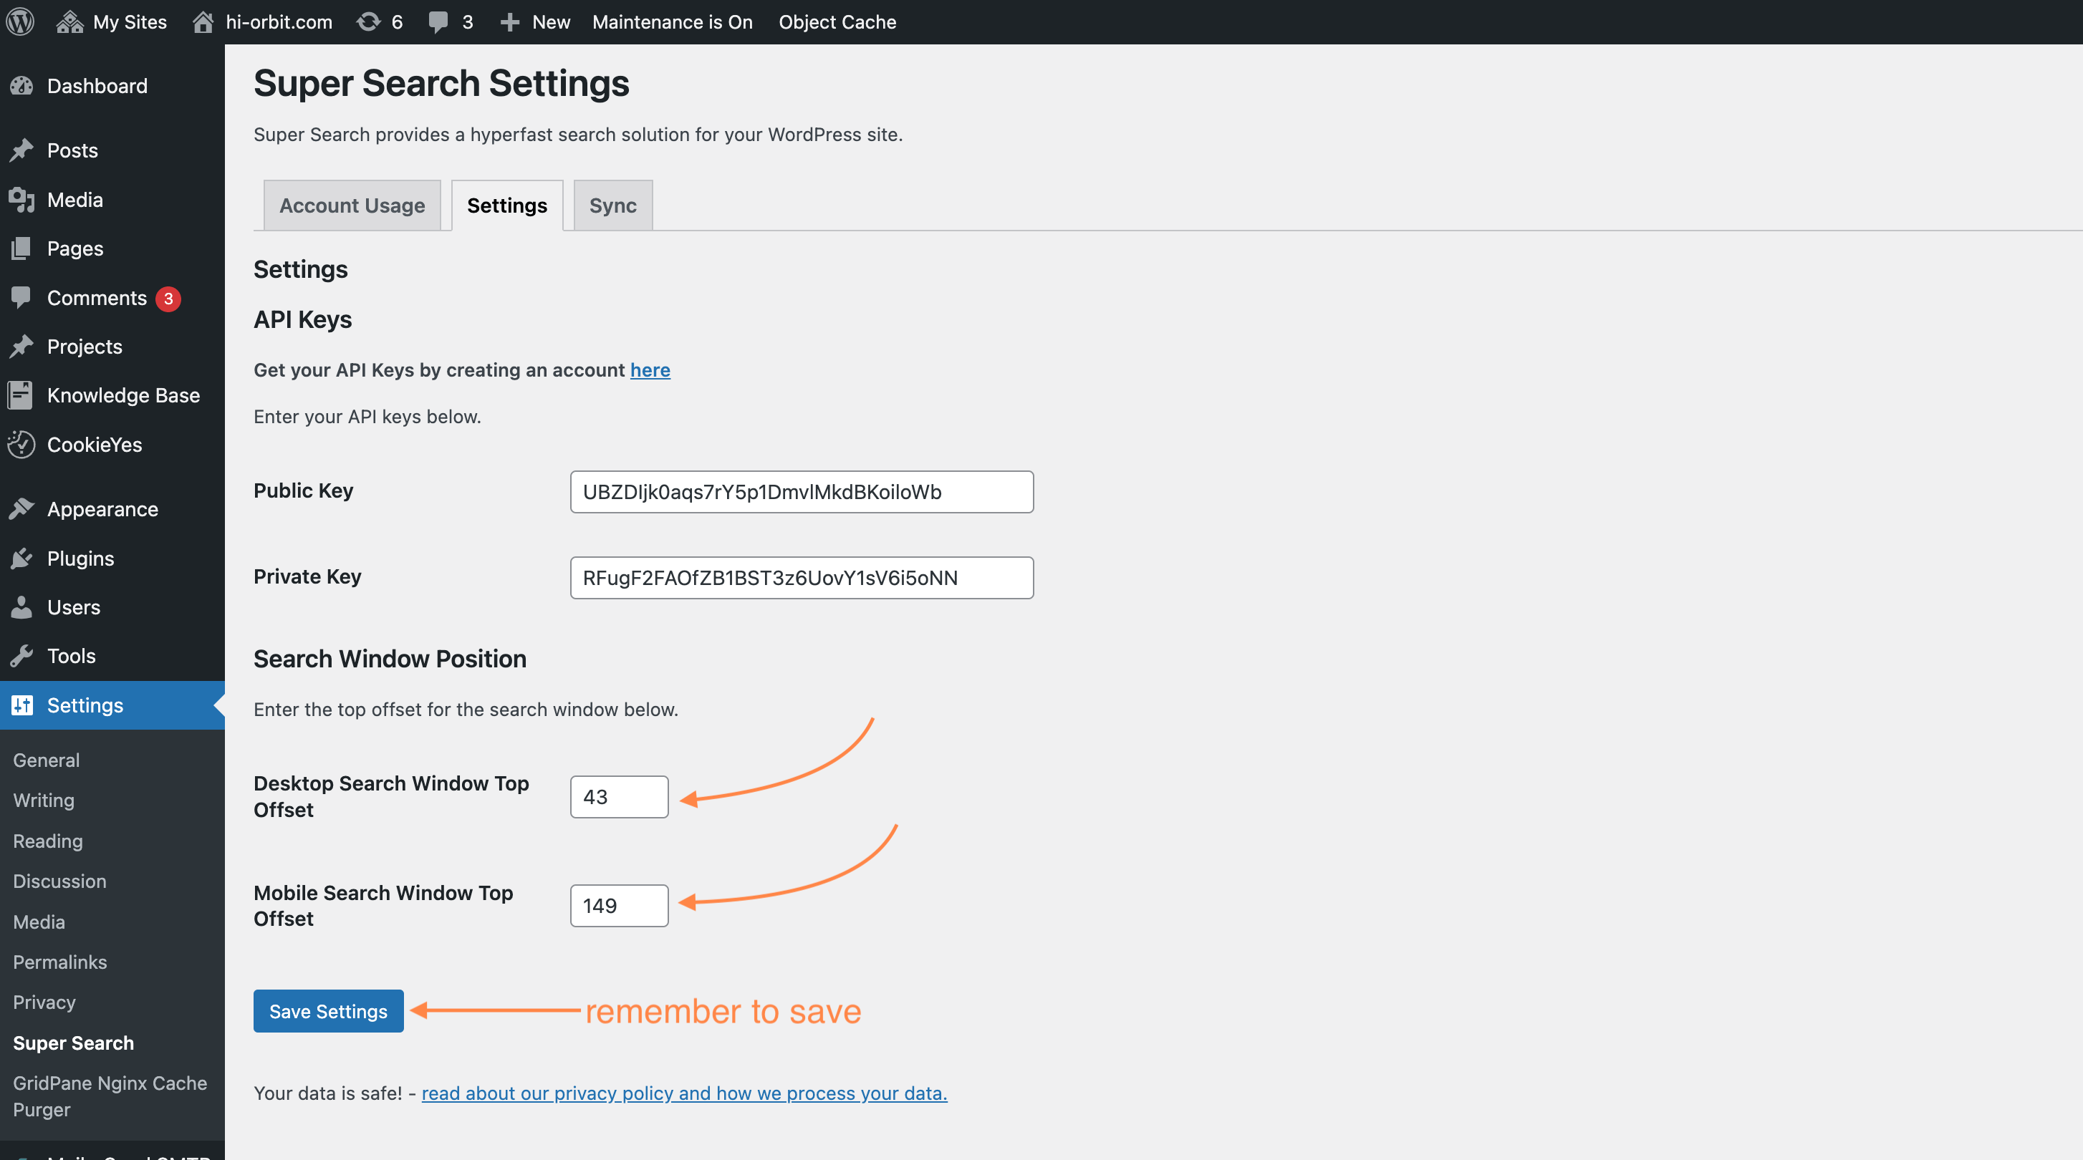Viewport: 2083px width, 1160px height.
Task: Focus the Public Key input field
Action: pyautogui.click(x=802, y=491)
